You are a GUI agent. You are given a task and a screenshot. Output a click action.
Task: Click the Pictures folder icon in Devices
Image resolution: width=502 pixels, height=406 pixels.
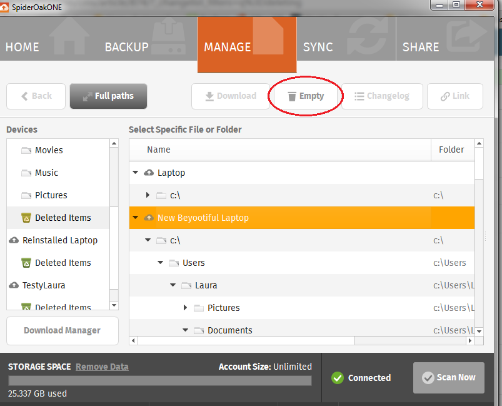point(26,195)
